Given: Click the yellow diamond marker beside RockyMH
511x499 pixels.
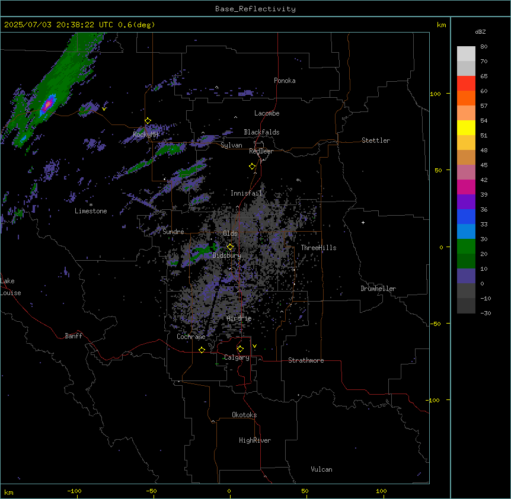Looking at the screenshot, I should 148,121.
